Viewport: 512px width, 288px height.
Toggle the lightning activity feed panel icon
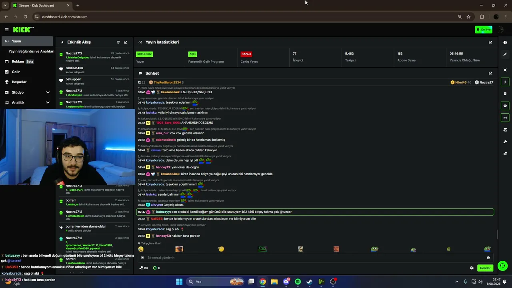pos(505,82)
